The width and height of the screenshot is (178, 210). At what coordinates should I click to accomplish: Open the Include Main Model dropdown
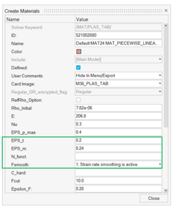click(x=118, y=59)
